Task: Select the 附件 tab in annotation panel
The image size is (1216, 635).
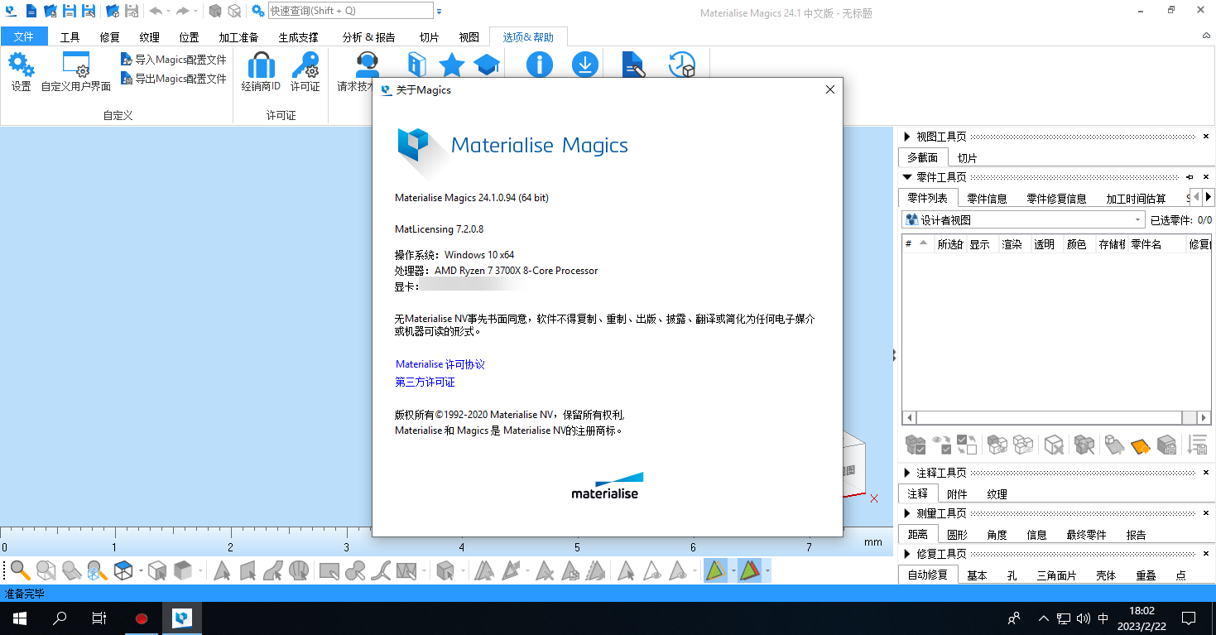Action: tap(957, 494)
